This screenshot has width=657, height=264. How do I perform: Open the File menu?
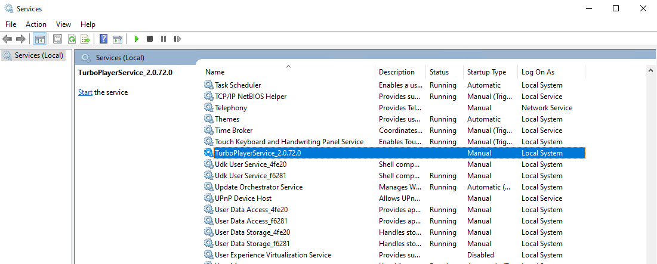[11, 24]
